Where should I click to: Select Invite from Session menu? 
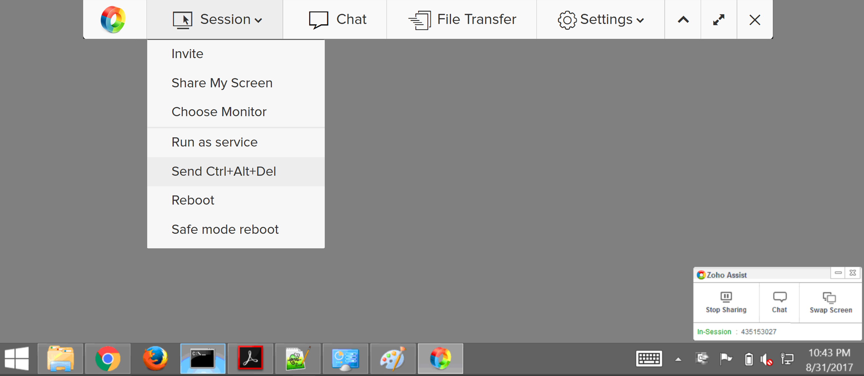[236, 53]
